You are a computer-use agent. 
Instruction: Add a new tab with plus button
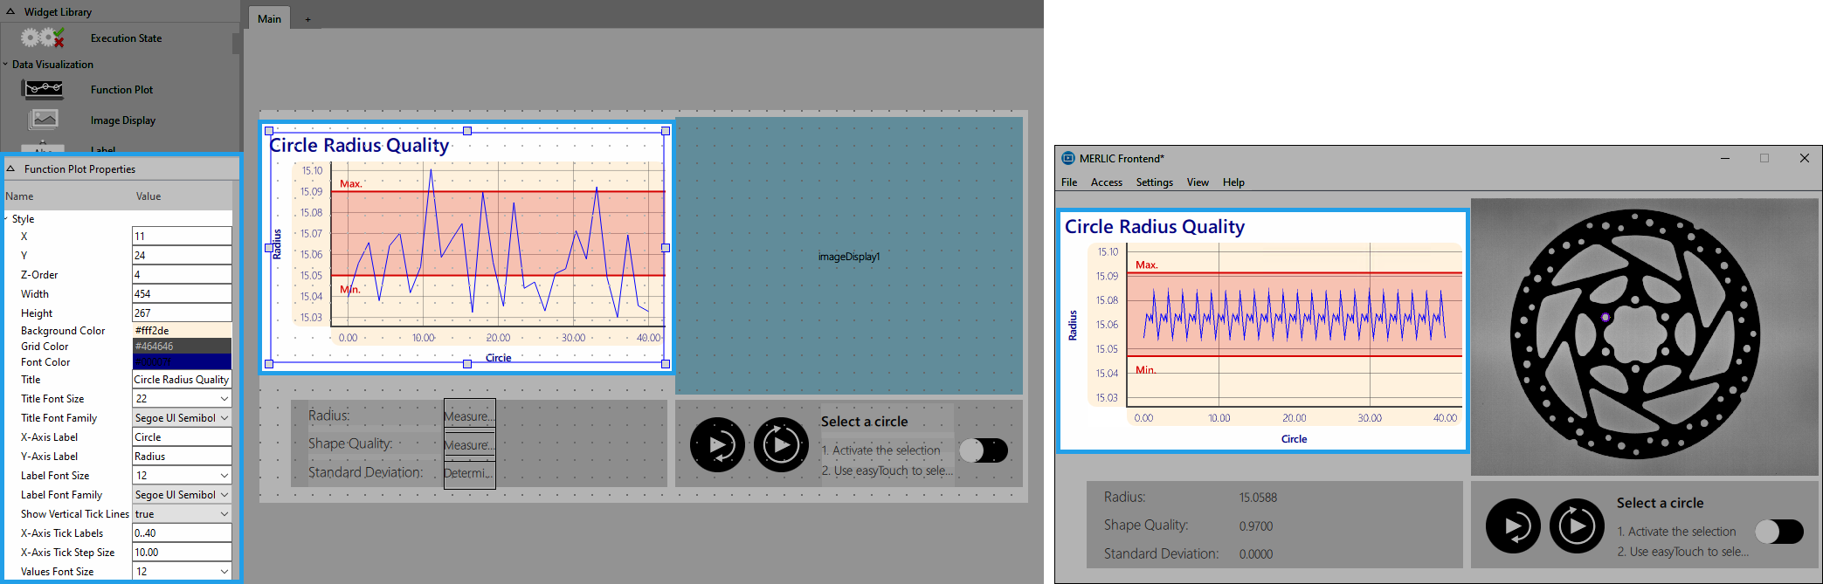click(x=307, y=19)
